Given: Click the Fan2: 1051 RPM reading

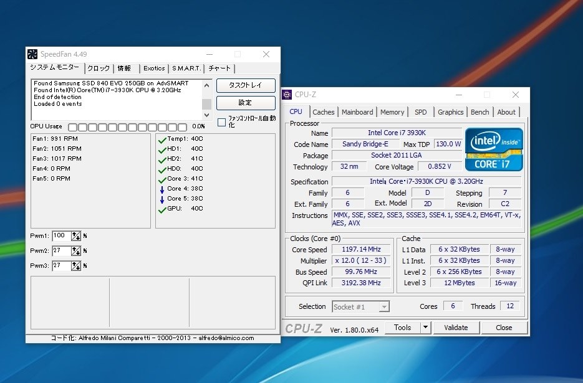Looking at the screenshot, I should [57, 149].
